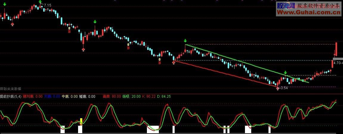
Task: Click the 用到未来数据 notice text
Action: point(11,89)
